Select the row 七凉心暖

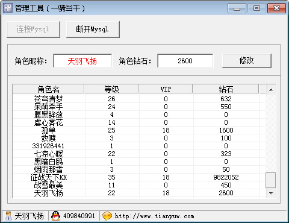point(139,154)
